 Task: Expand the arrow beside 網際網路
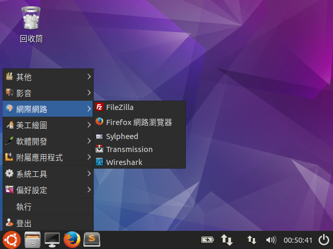click(x=89, y=108)
